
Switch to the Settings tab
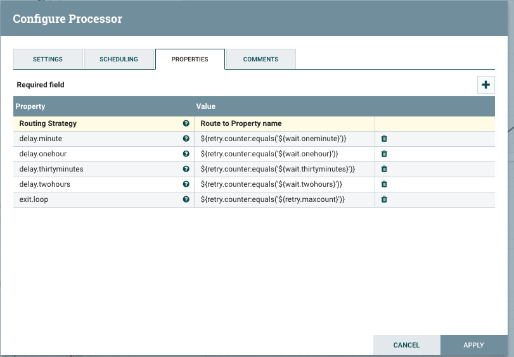click(48, 59)
